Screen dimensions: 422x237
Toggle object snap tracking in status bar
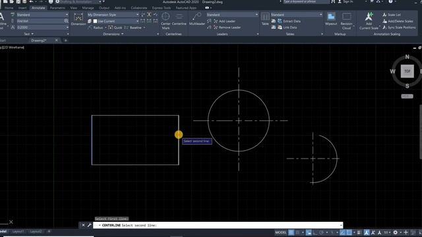point(342,232)
